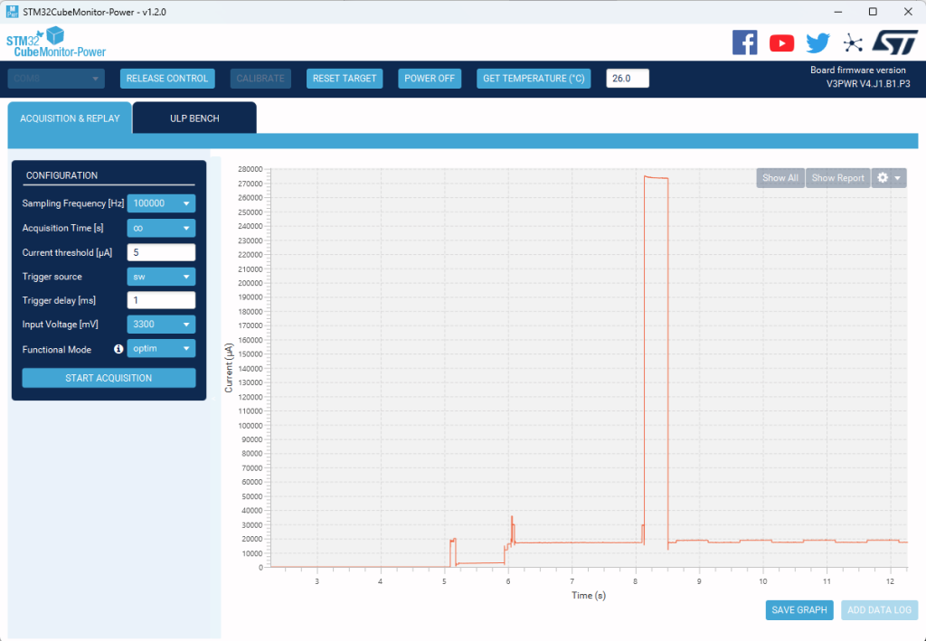
Task: Open the Trigger source dropdown
Action: pos(161,277)
